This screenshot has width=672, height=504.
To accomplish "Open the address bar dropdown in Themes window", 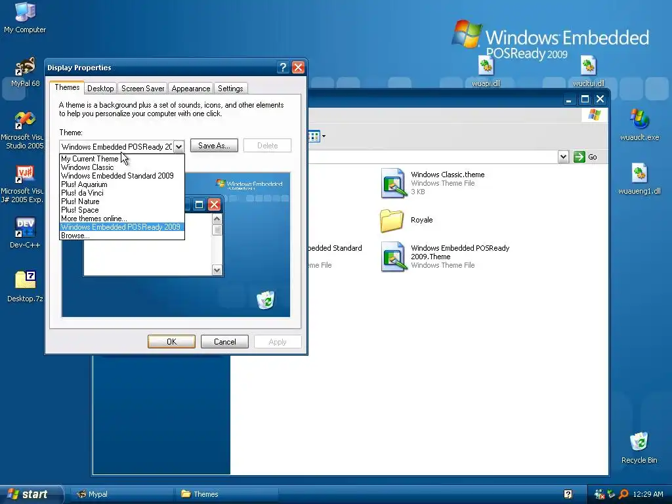I will pyautogui.click(x=563, y=157).
